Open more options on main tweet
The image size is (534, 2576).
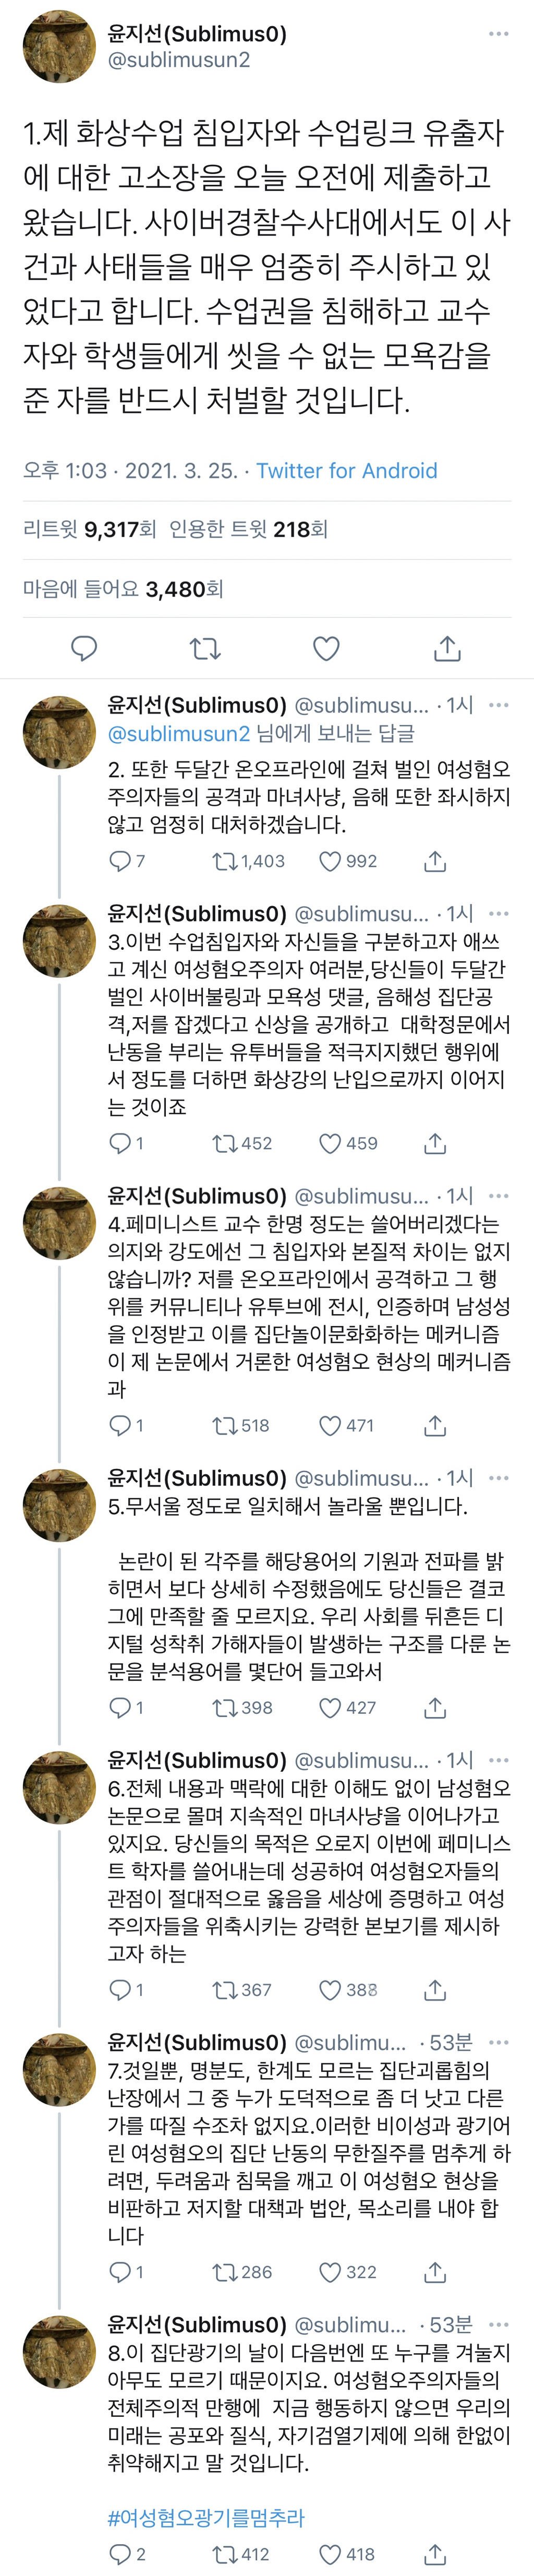pos(498,34)
